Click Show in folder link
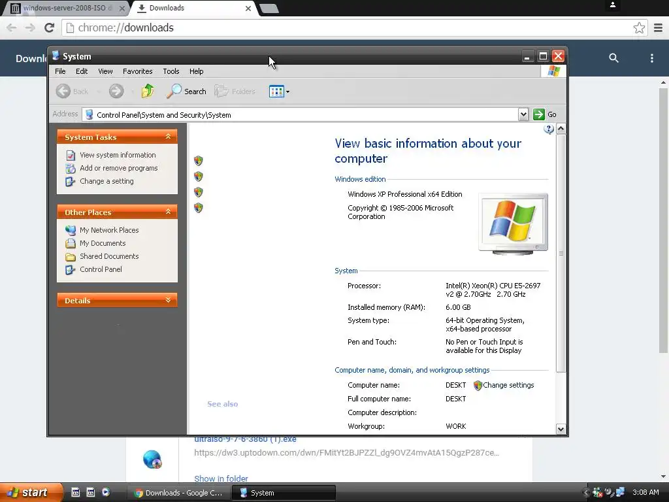The width and height of the screenshot is (669, 502). point(221,478)
